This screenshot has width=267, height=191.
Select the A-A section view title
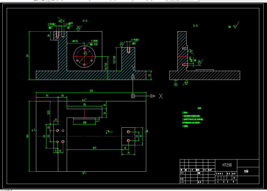[85, 21]
